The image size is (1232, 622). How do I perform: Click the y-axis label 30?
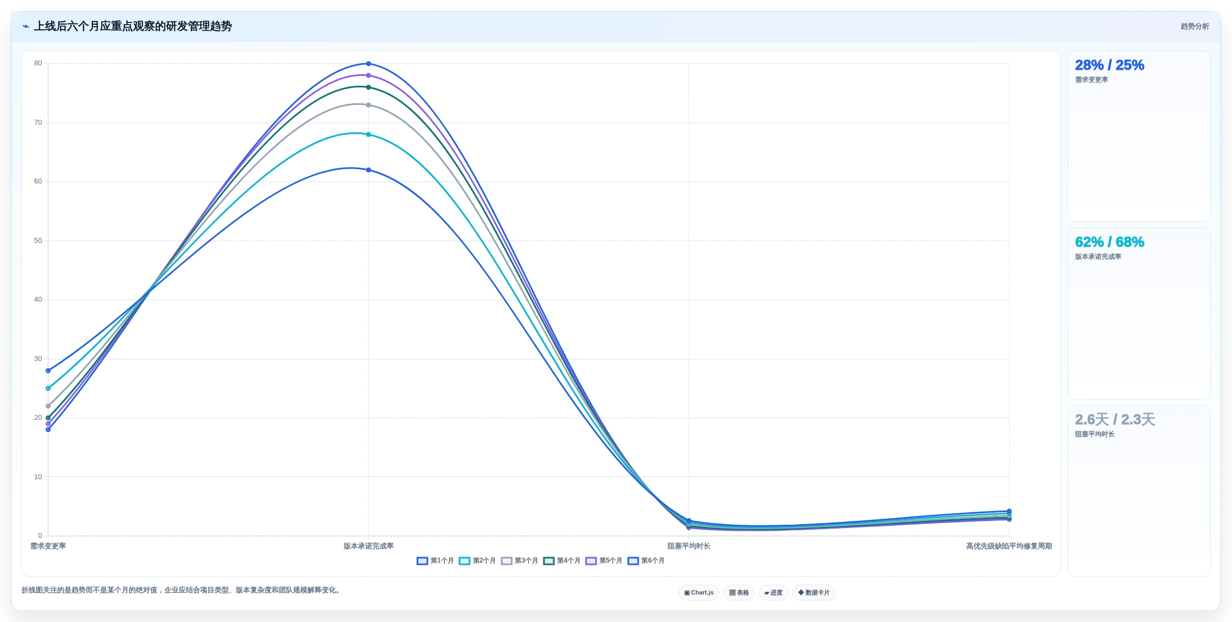pos(38,359)
